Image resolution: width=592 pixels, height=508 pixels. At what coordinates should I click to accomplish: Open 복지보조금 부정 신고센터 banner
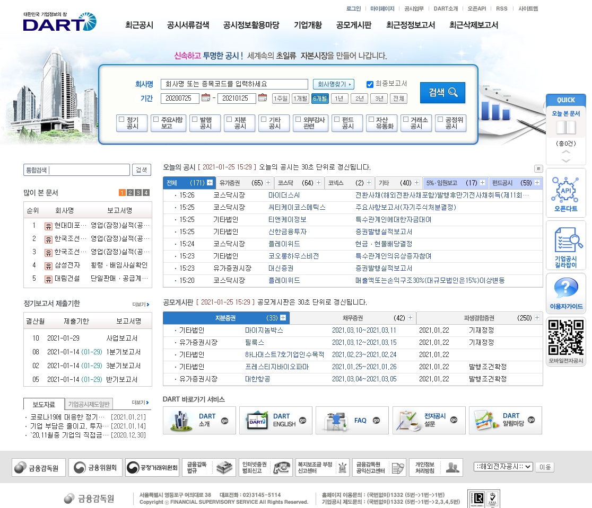323,468
